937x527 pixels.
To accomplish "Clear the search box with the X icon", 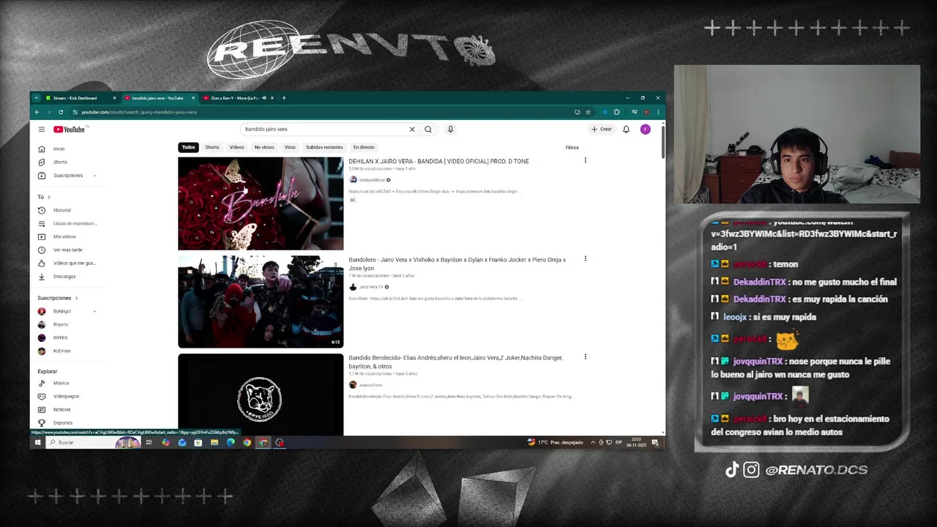I will (x=412, y=129).
